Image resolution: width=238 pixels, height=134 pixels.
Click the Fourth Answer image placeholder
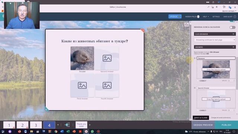(107, 86)
